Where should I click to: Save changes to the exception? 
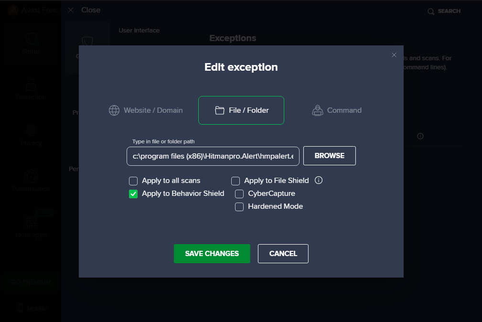(x=212, y=254)
